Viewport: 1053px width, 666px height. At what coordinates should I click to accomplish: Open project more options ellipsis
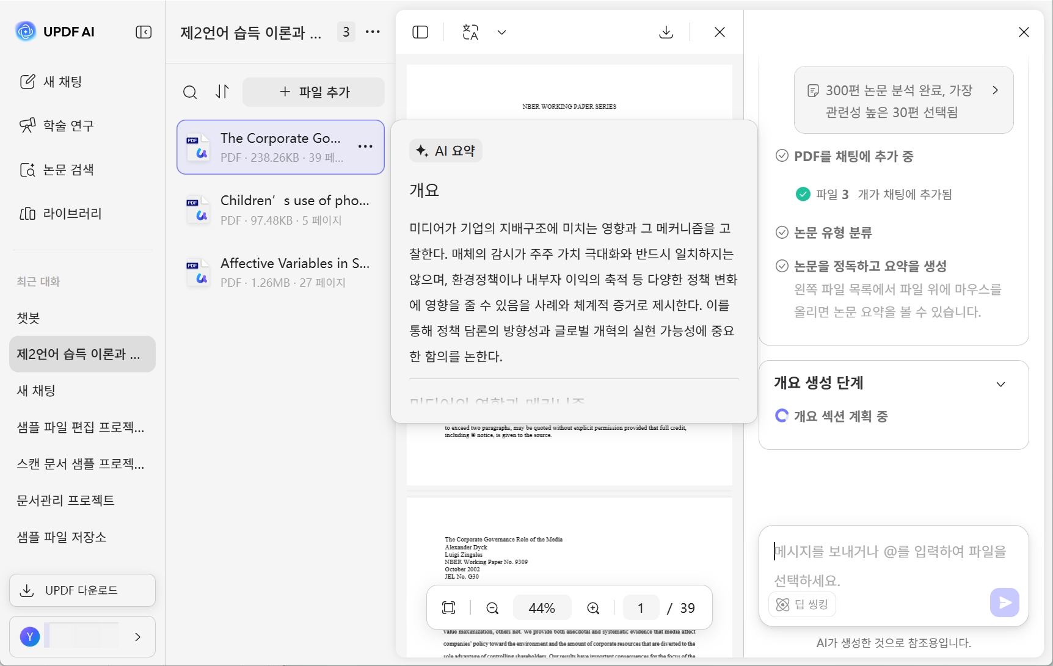coord(373,32)
